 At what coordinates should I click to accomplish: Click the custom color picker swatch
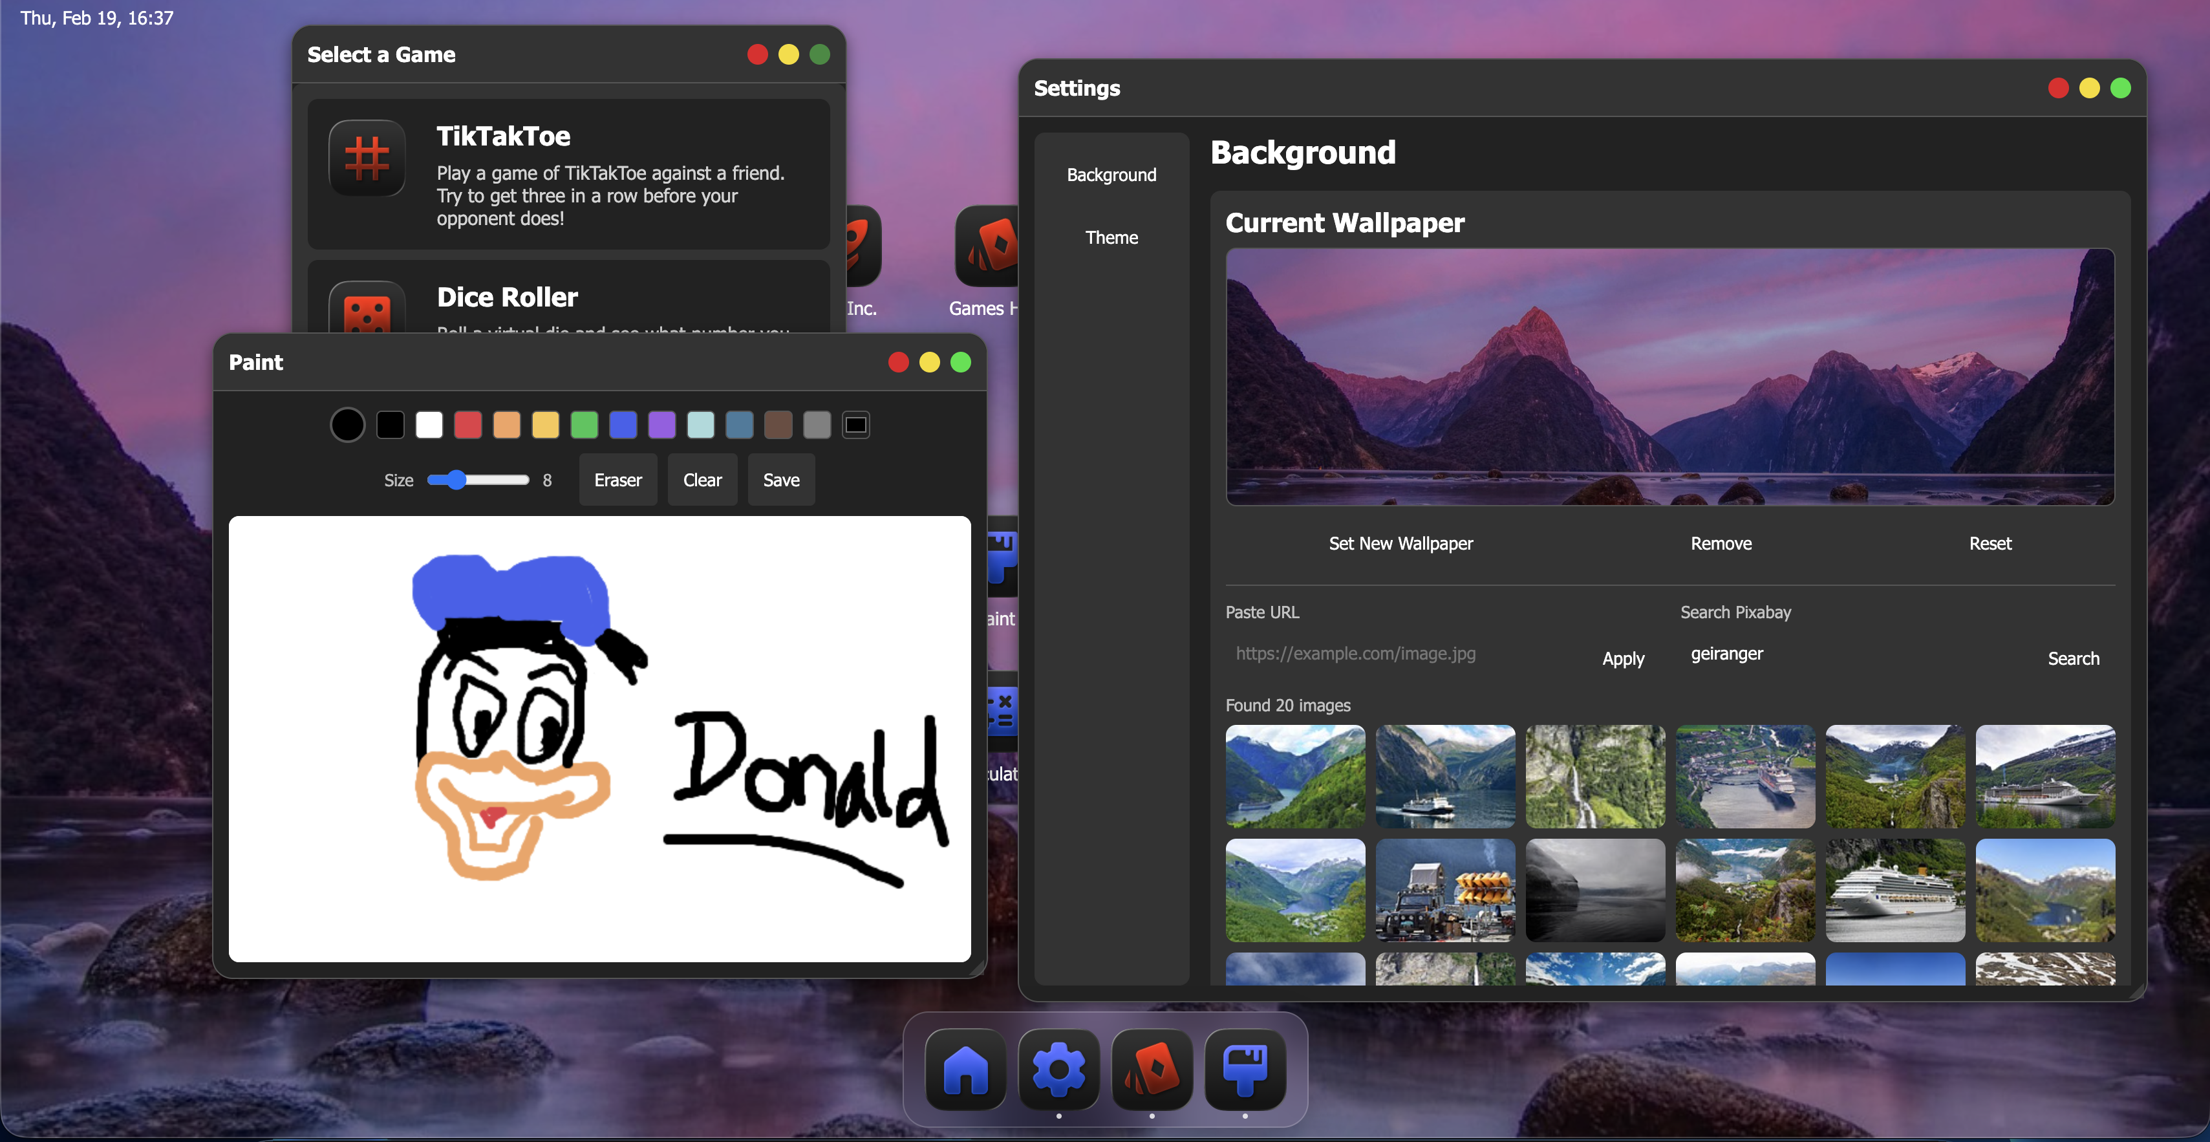coord(855,425)
